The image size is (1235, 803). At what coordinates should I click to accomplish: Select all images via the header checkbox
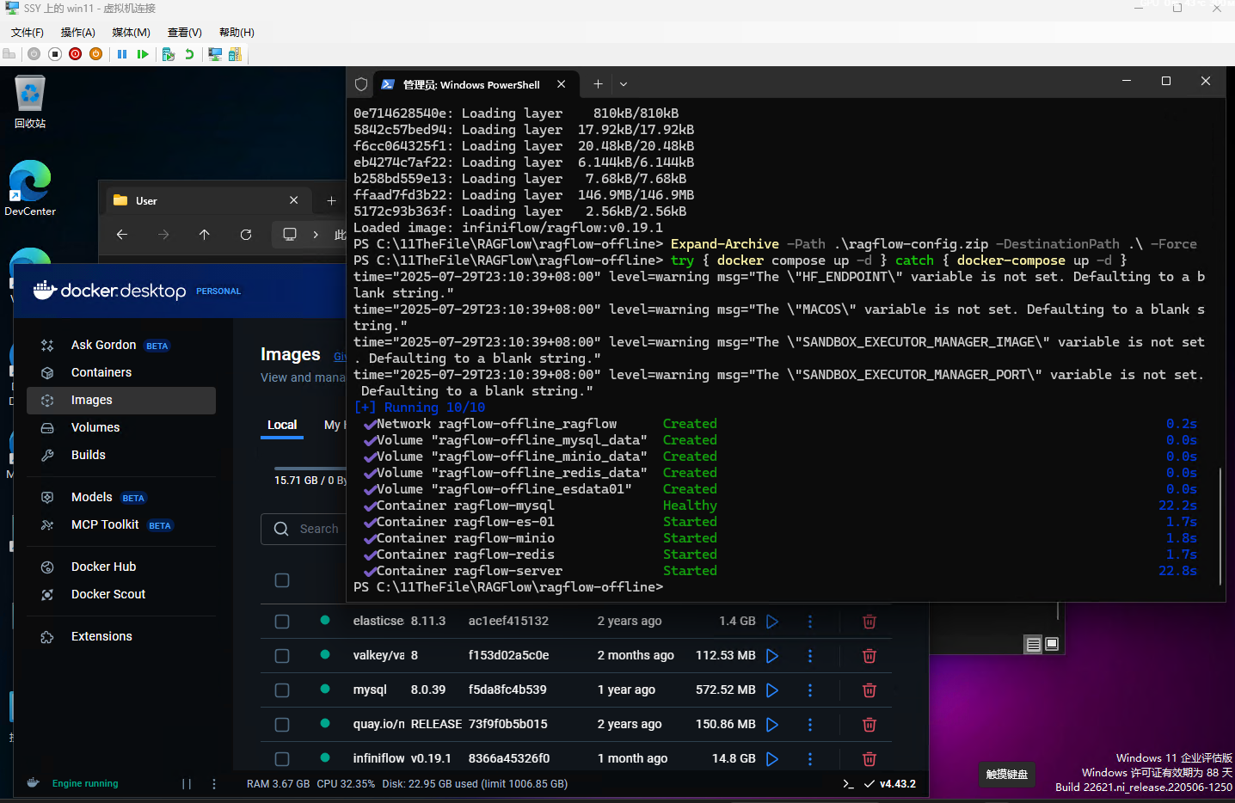coord(282,580)
